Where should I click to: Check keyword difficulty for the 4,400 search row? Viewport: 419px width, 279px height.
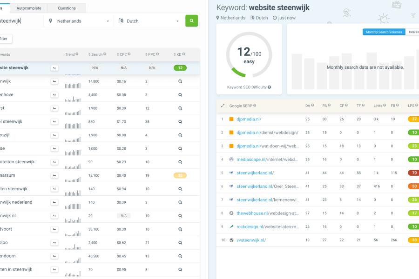point(180,95)
